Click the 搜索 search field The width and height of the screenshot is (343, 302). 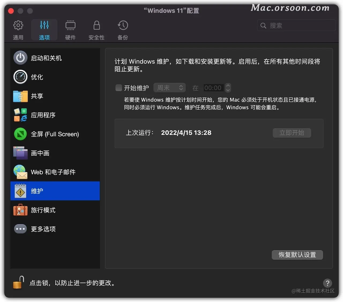pyautogui.click(x=296, y=25)
